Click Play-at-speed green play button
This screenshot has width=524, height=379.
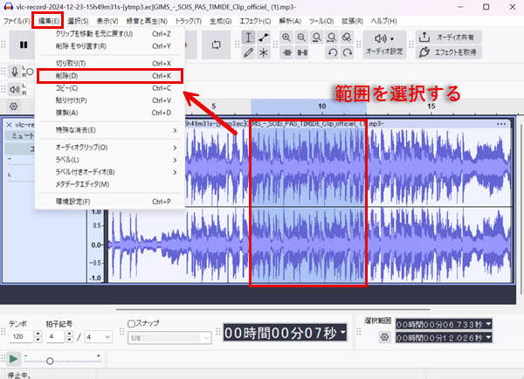14,359
